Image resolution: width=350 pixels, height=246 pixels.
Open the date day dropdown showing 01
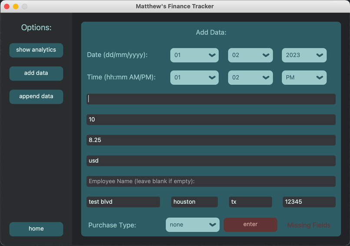point(195,55)
